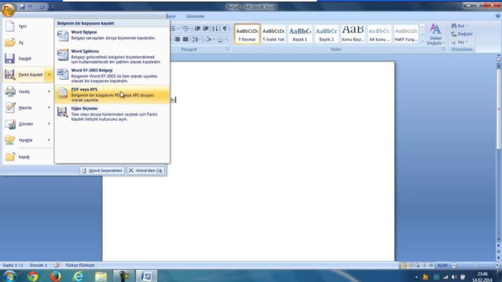The image size is (502, 282).
Task: Click the round Office button
Action: (8, 10)
